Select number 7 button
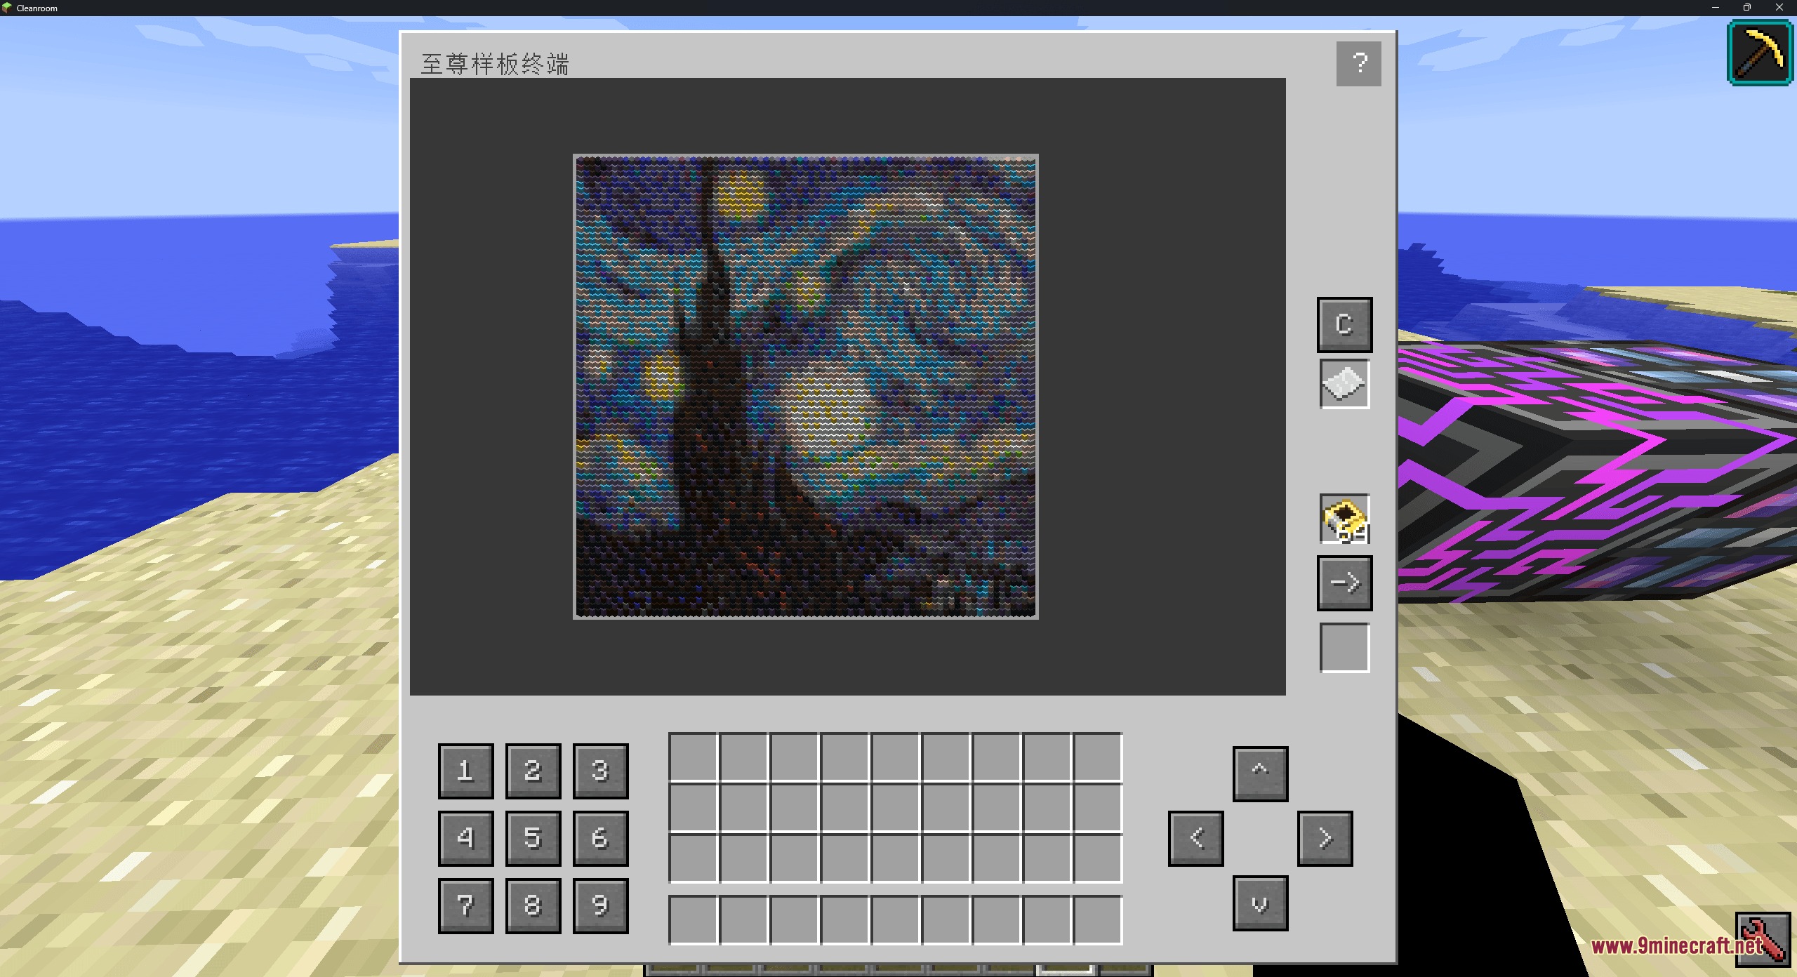 coord(465,905)
